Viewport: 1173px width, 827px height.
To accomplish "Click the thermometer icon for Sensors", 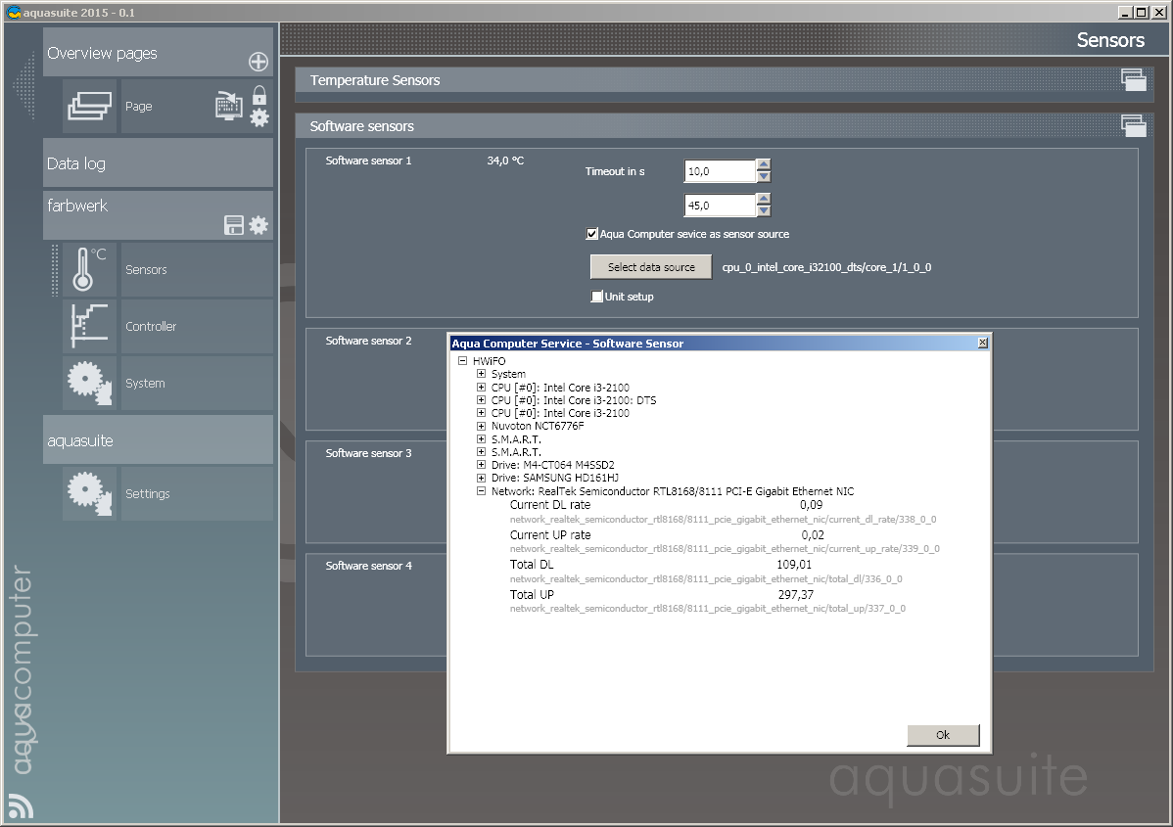I will 90,269.
